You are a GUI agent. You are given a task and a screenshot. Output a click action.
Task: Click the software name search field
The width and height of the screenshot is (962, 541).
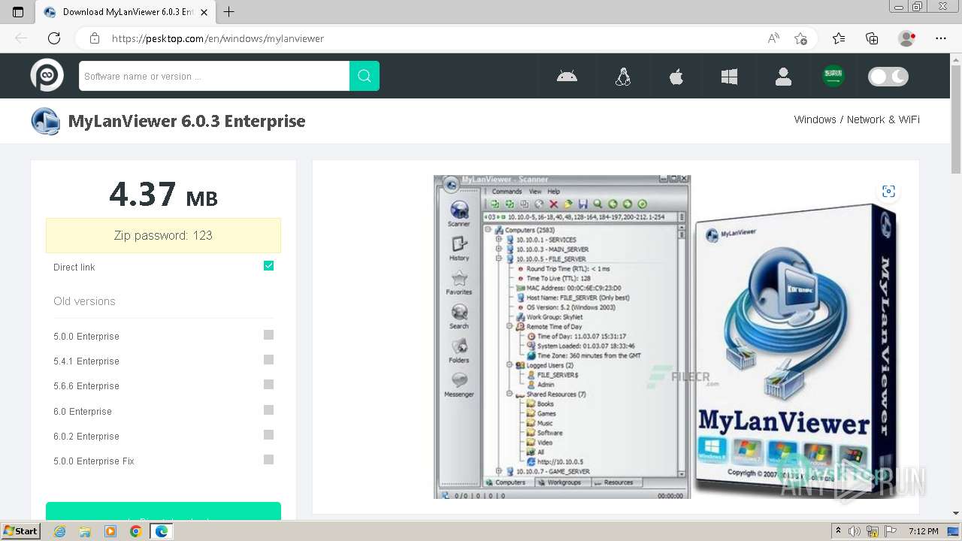coord(214,76)
